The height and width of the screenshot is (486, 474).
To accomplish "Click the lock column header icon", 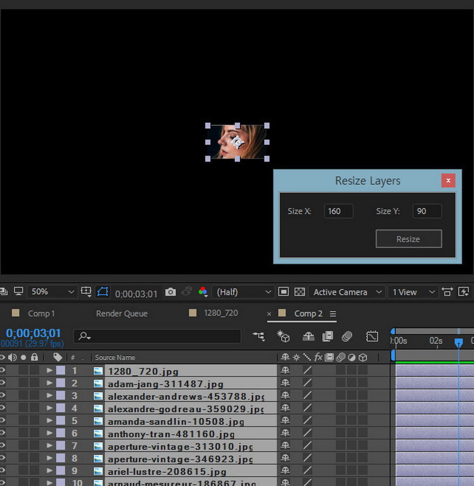I will point(34,357).
